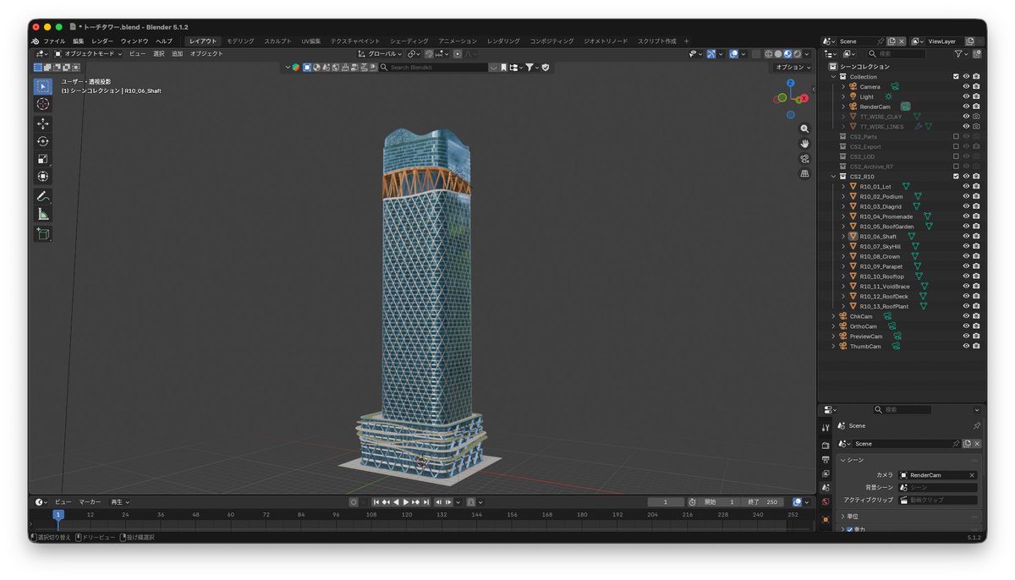This screenshot has height=580, width=1015.
Task: Expand the ThumbCam outliner row
Action: [x=833, y=347]
